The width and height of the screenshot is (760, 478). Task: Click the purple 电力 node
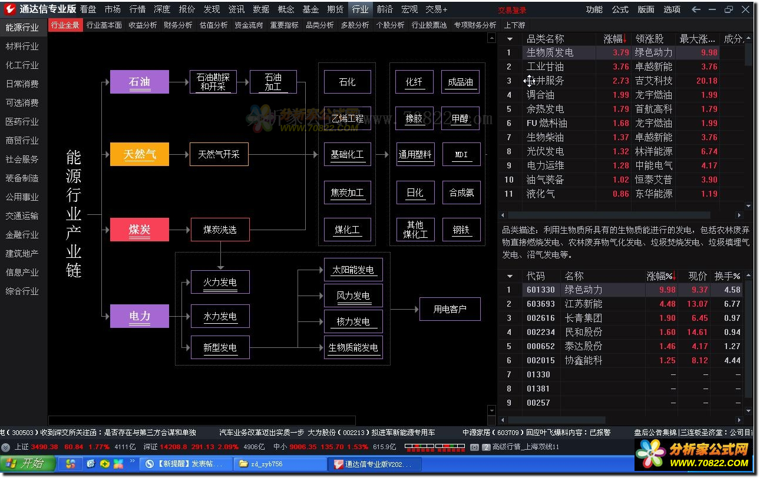tap(140, 316)
